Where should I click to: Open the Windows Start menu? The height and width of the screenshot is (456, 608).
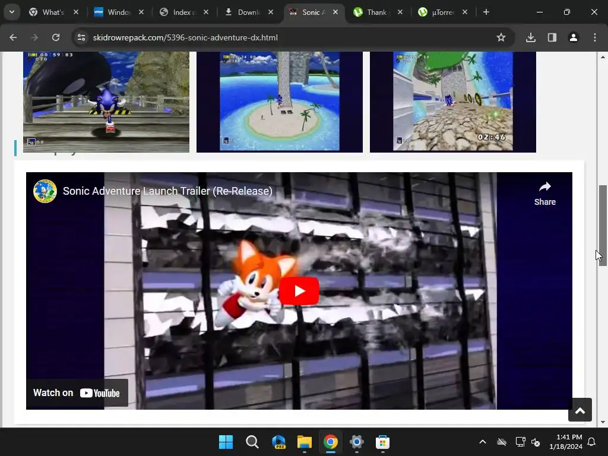pos(226,442)
